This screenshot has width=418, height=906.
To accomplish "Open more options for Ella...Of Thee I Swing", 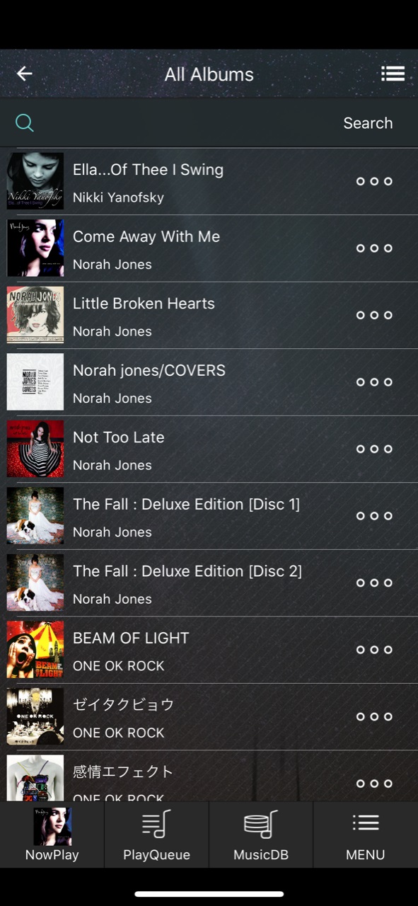I will (x=374, y=181).
